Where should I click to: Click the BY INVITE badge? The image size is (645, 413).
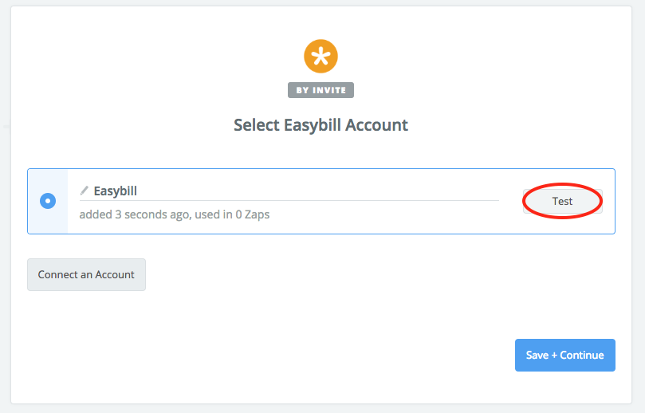pyautogui.click(x=321, y=90)
